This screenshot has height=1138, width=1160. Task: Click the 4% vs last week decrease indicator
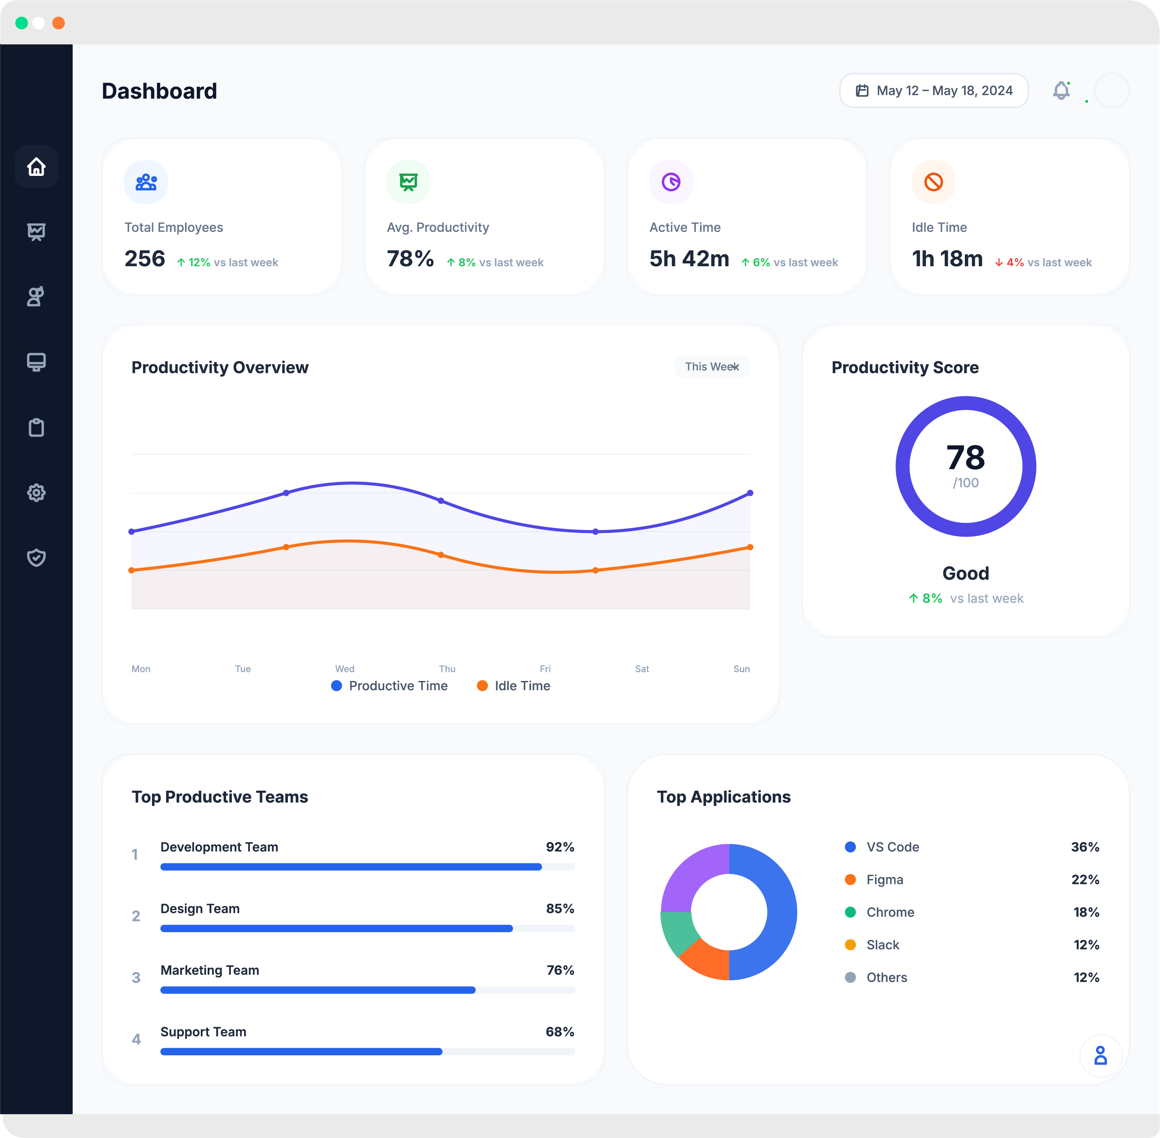point(1043,262)
